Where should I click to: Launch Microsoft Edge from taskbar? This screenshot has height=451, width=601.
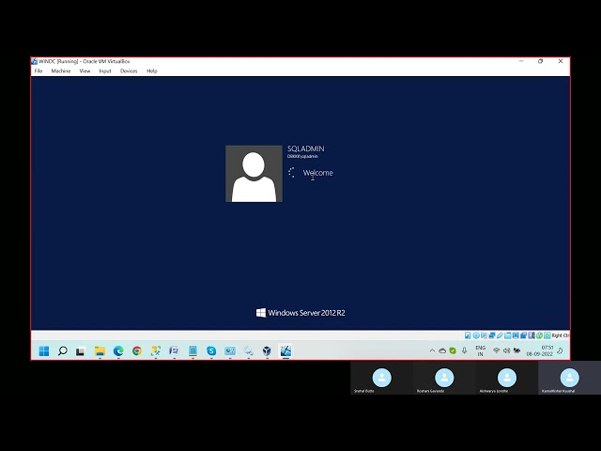(118, 350)
